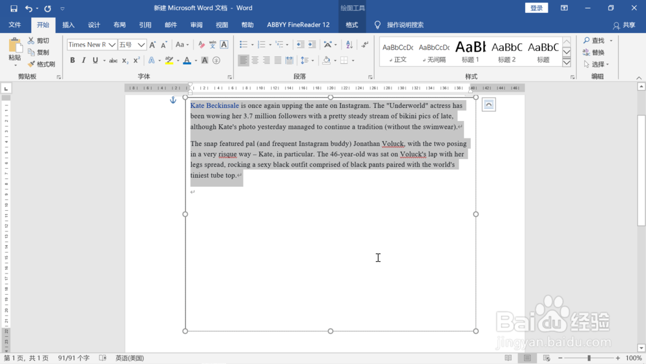The height and width of the screenshot is (364, 646).
Task: Click the distributed alignment icon
Action: click(x=289, y=60)
